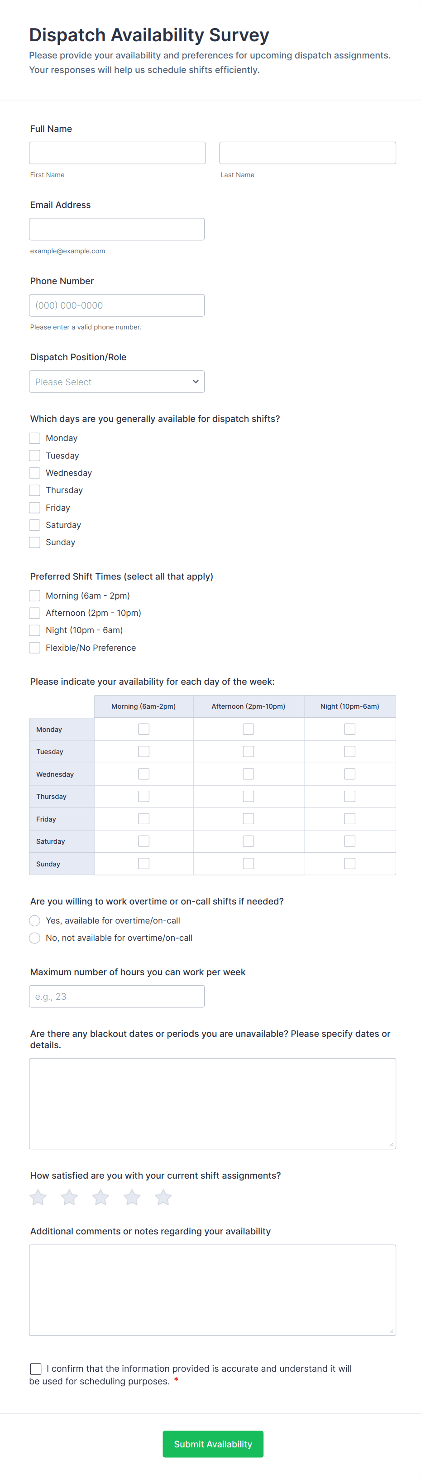Click the maximum weekly hours field
Screen dimensions: 421x1480
117,996
